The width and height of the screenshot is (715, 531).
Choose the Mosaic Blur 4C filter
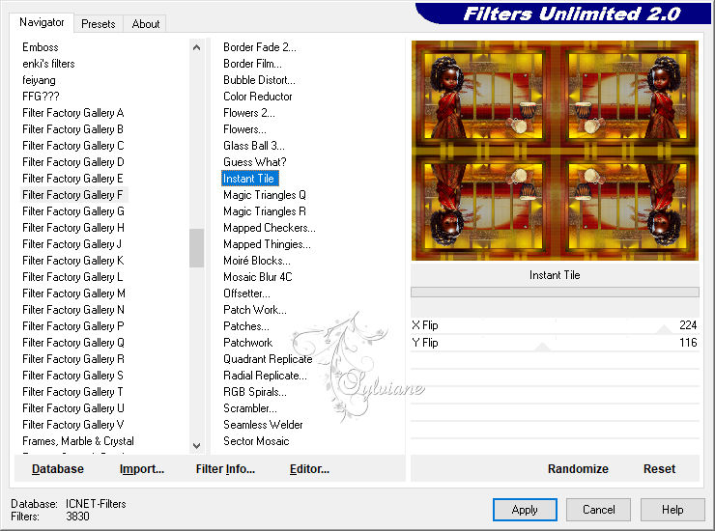(258, 277)
